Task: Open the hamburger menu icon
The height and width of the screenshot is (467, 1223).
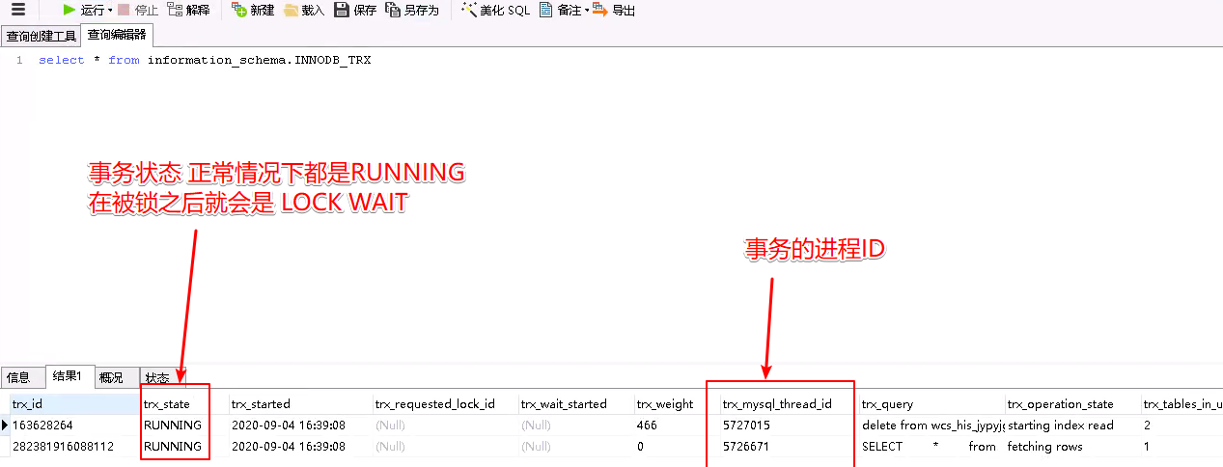Action: point(17,11)
